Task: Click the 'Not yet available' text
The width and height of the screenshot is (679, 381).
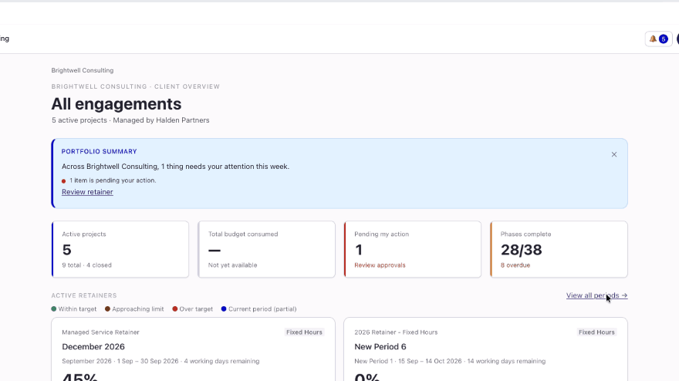Action: pyautogui.click(x=232, y=265)
